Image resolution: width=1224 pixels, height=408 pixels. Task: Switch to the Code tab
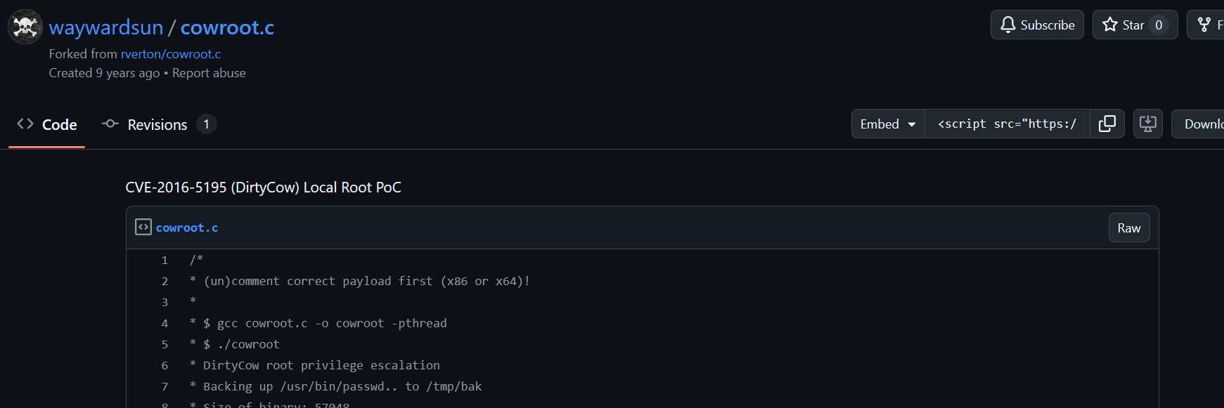47,124
